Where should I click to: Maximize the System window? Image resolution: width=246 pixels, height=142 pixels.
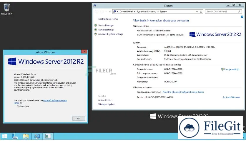click(233, 5)
